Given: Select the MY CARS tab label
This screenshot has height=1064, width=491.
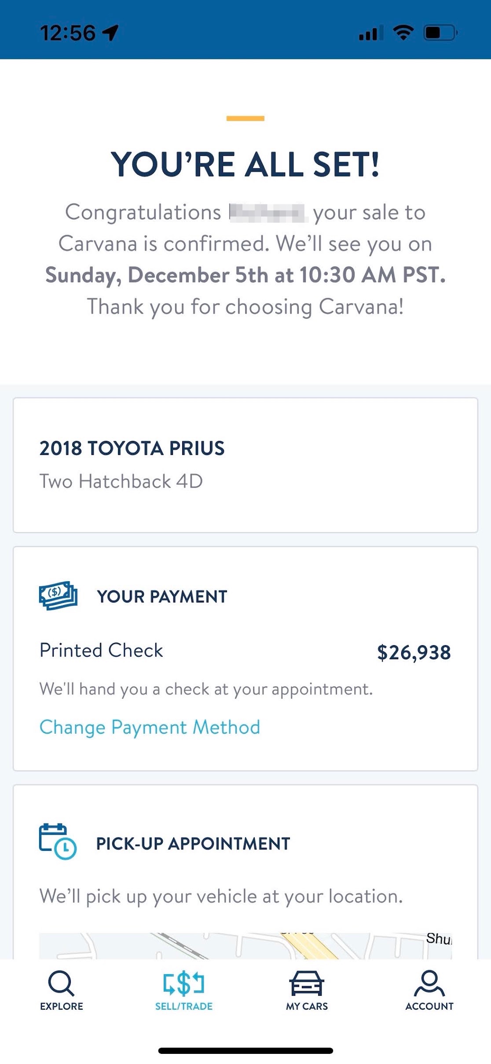Looking at the screenshot, I should [307, 1006].
